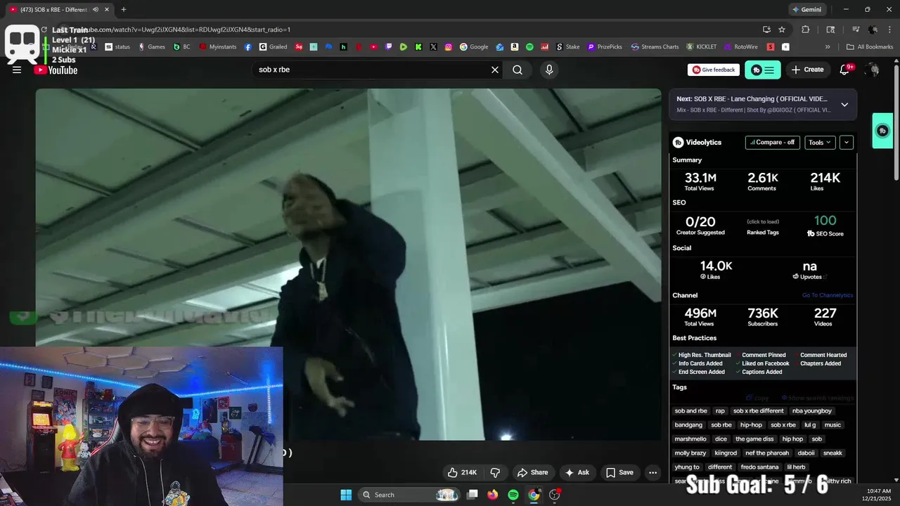Screen dimensions: 900x506
Task: Open the Chrome extensions puzzle icon
Action: click(x=806, y=30)
